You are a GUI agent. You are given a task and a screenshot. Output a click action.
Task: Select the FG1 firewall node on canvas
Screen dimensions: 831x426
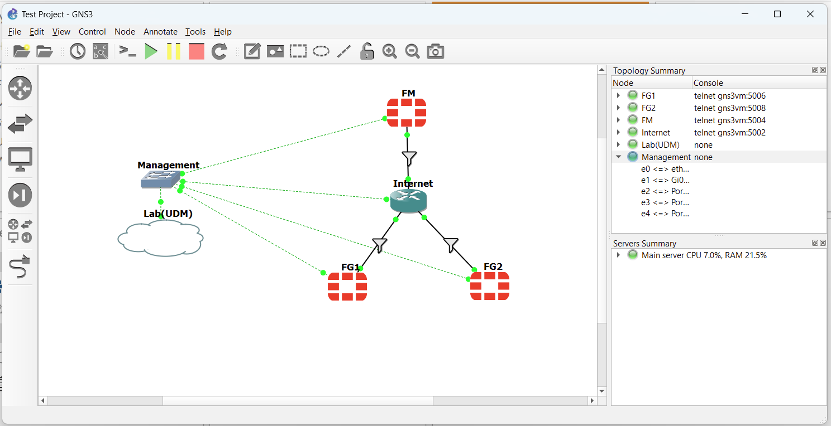coord(347,287)
